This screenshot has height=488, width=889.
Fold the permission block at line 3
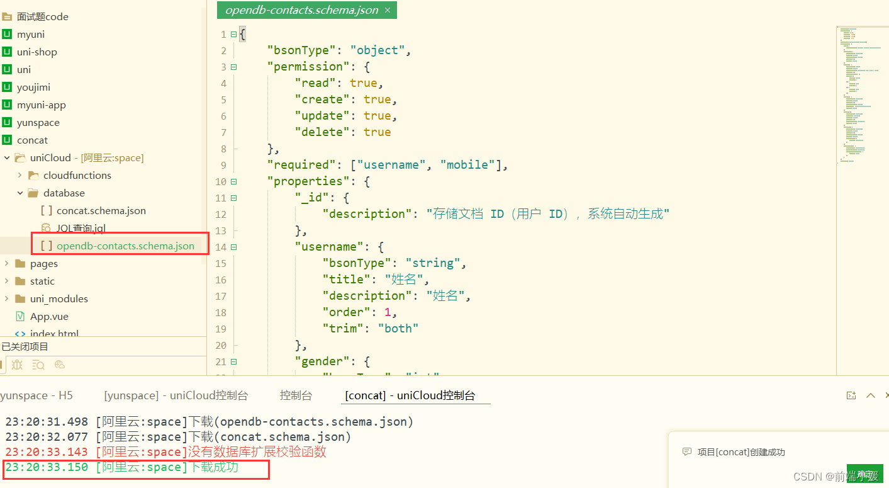[234, 67]
